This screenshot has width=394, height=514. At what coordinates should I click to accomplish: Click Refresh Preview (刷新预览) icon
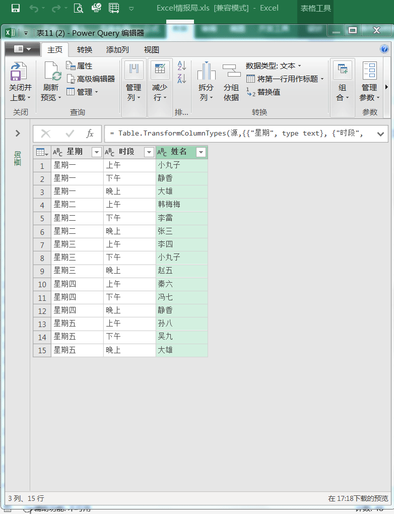click(52, 73)
